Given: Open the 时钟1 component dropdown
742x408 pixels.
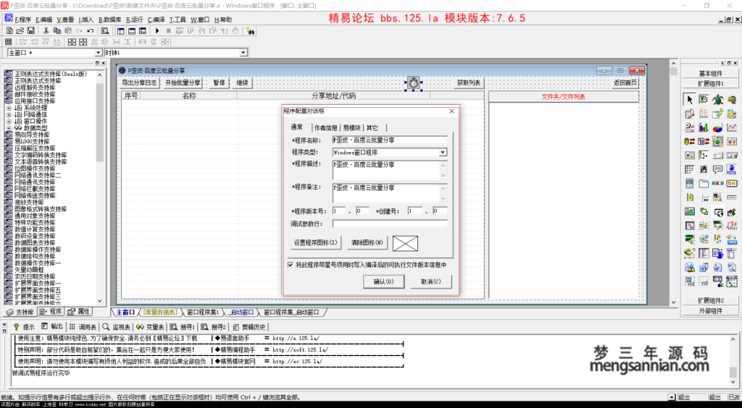Looking at the screenshot, I should click(x=243, y=53).
